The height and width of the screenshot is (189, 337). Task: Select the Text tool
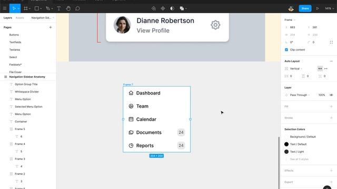coord(58,8)
